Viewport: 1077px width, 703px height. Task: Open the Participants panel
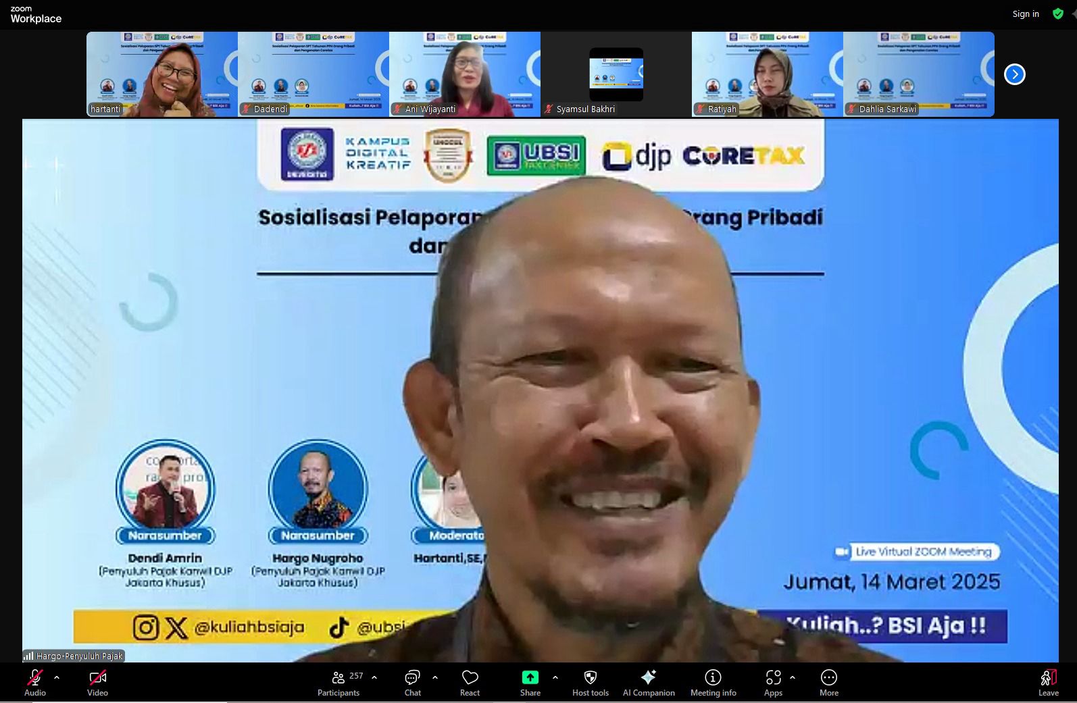pos(339,682)
